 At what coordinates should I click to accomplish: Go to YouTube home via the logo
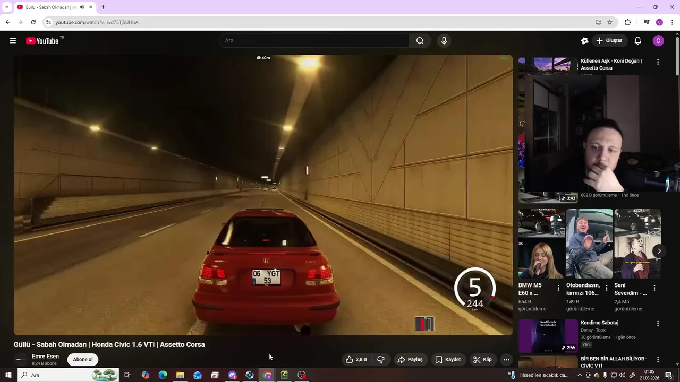pos(42,41)
